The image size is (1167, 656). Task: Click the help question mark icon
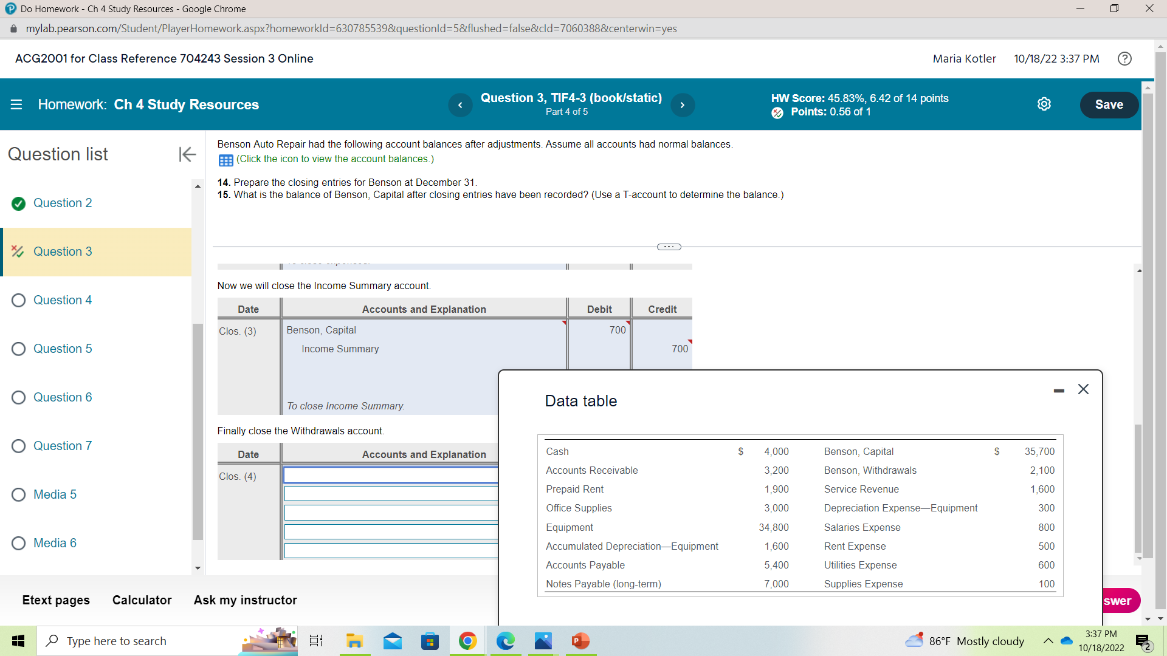[1124, 59]
